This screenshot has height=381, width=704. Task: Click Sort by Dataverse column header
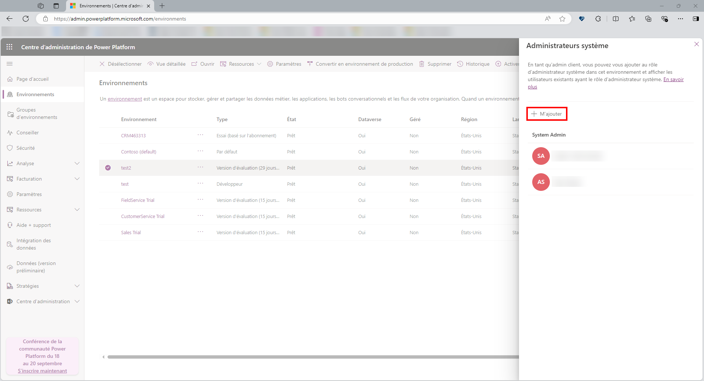coord(370,119)
